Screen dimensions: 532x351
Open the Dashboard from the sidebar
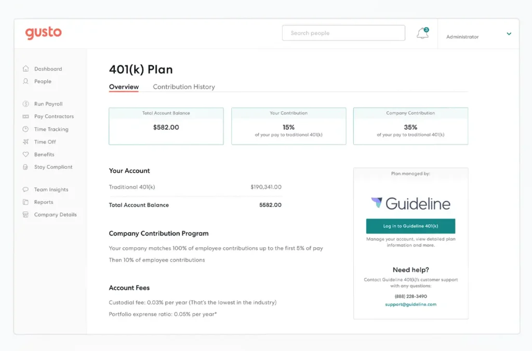[x=49, y=69]
